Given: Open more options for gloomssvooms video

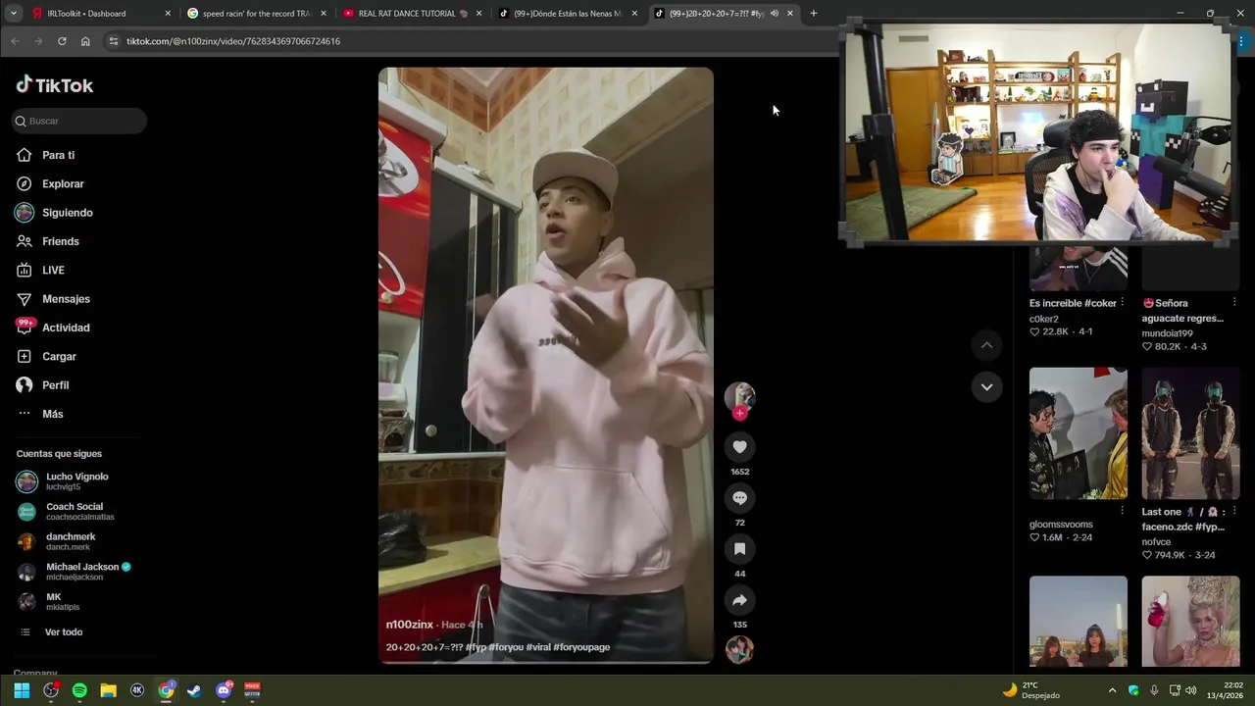Looking at the screenshot, I should click(1123, 511).
